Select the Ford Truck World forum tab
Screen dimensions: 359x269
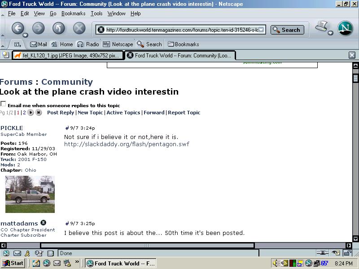pos(180,55)
